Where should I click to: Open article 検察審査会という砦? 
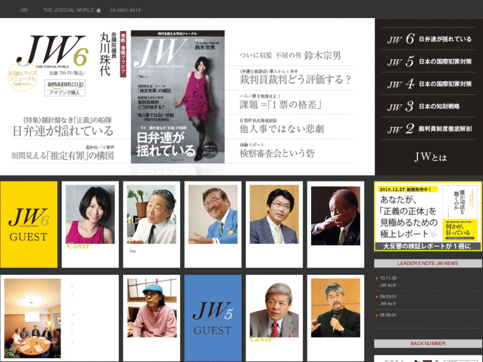277,150
